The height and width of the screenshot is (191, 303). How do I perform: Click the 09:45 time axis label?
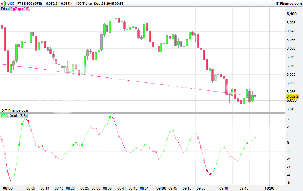[x=244, y=188]
